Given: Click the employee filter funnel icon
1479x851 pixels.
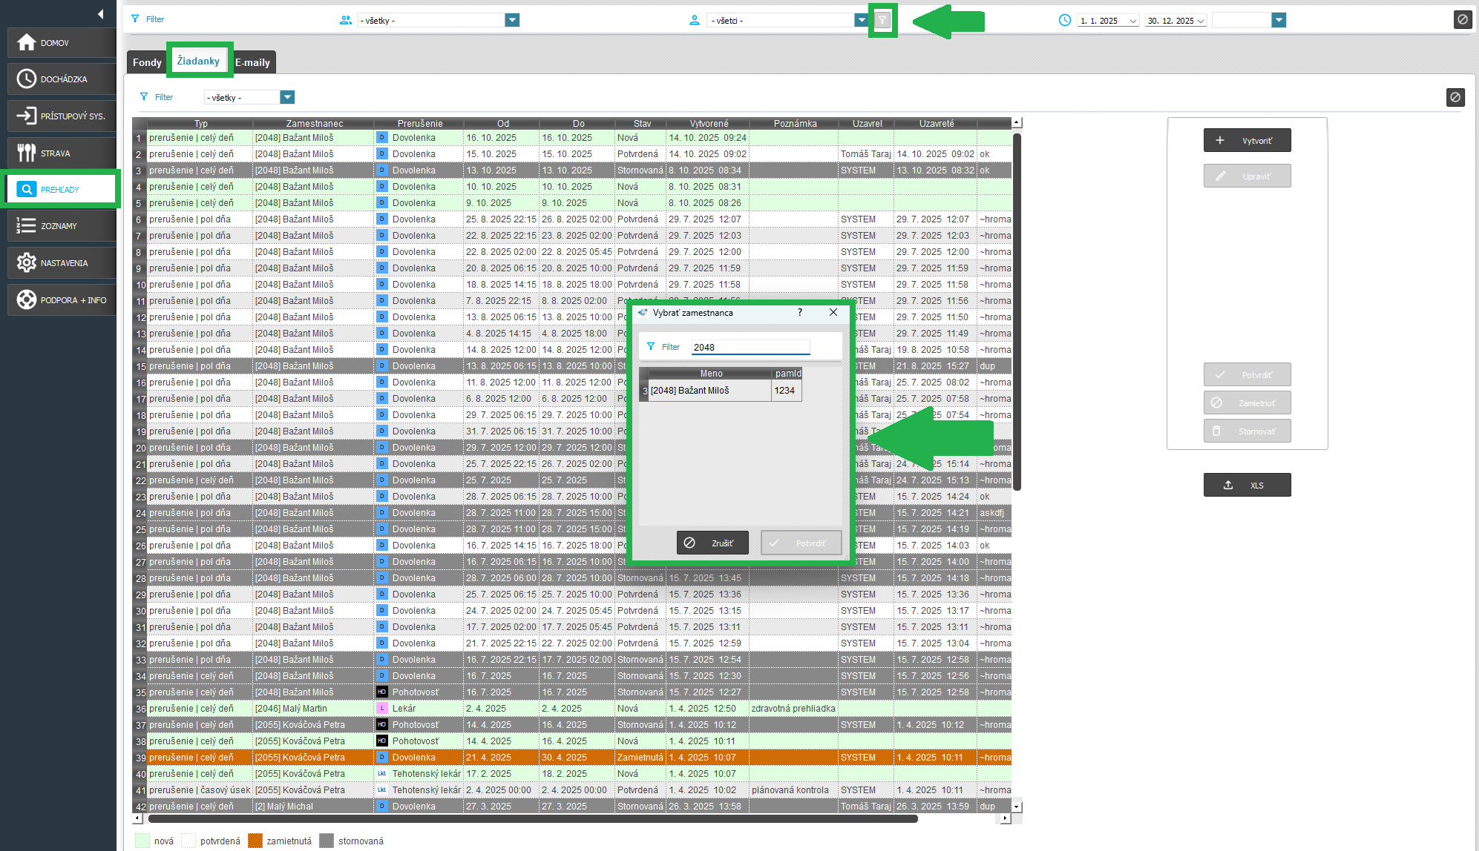Looking at the screenshot, I should (x=882, y=21).
